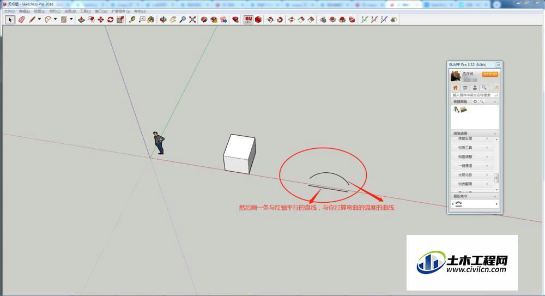The image size is (545, 296).
Task: Click the gear icon in 快捷面板 header
Action: [x=475, y=101]
